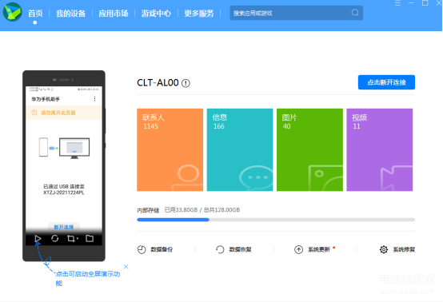Open the 视频 purple tile
This screenshot has width=443, height=302.
380,149
